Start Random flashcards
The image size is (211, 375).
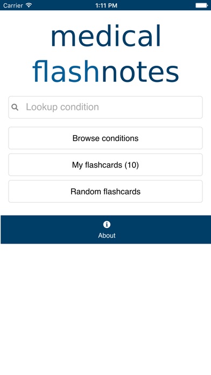point(105,191)
